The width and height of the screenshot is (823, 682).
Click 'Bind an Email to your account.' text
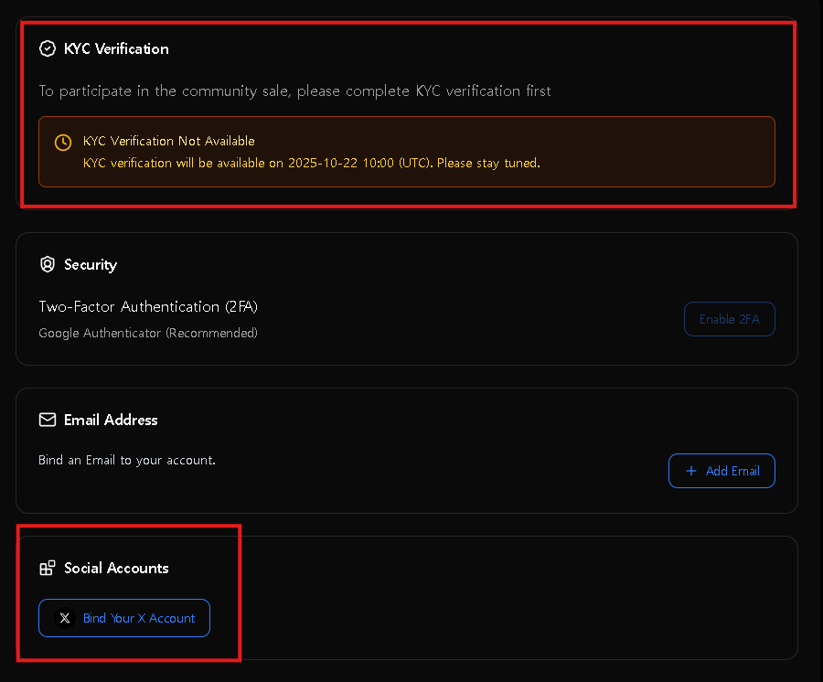point(127,460)
